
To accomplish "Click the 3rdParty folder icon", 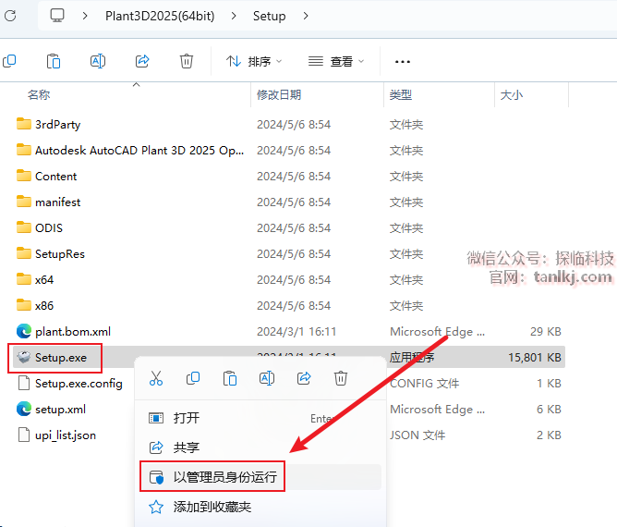I will coord(24,124).
